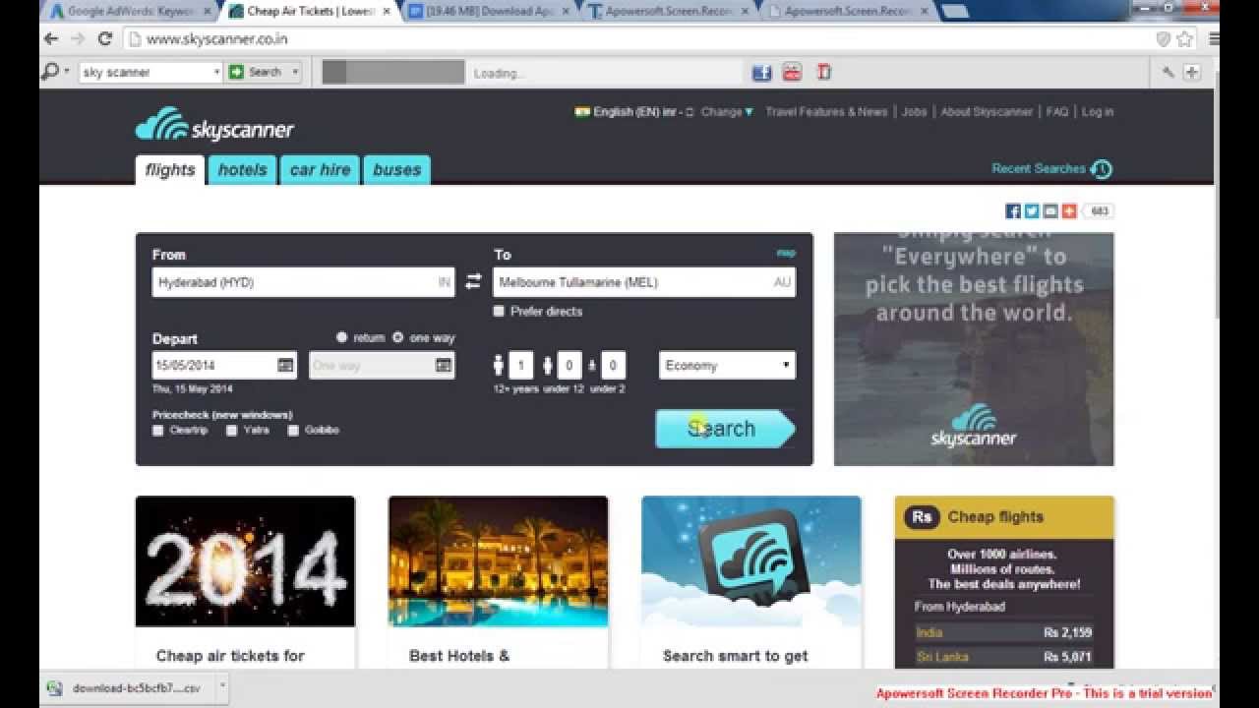The image size is (1259, 708).
Task: Click the YouTube icon in browser toolbar
Action: [793, 73]
